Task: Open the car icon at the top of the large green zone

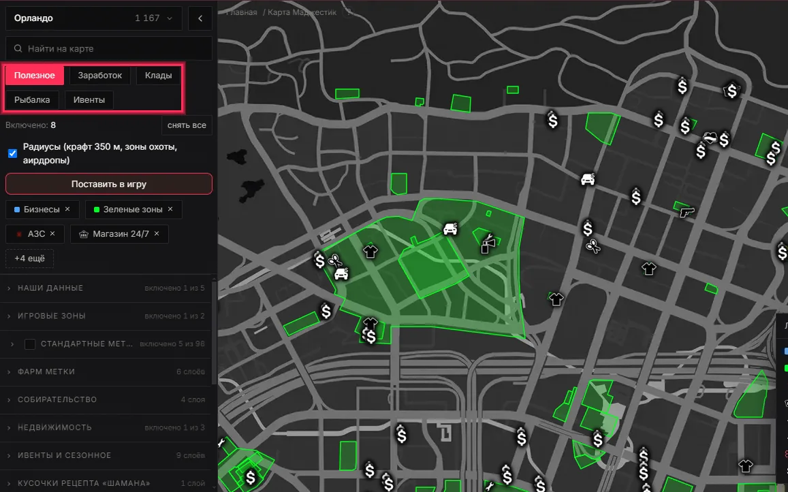Action: 450,229
